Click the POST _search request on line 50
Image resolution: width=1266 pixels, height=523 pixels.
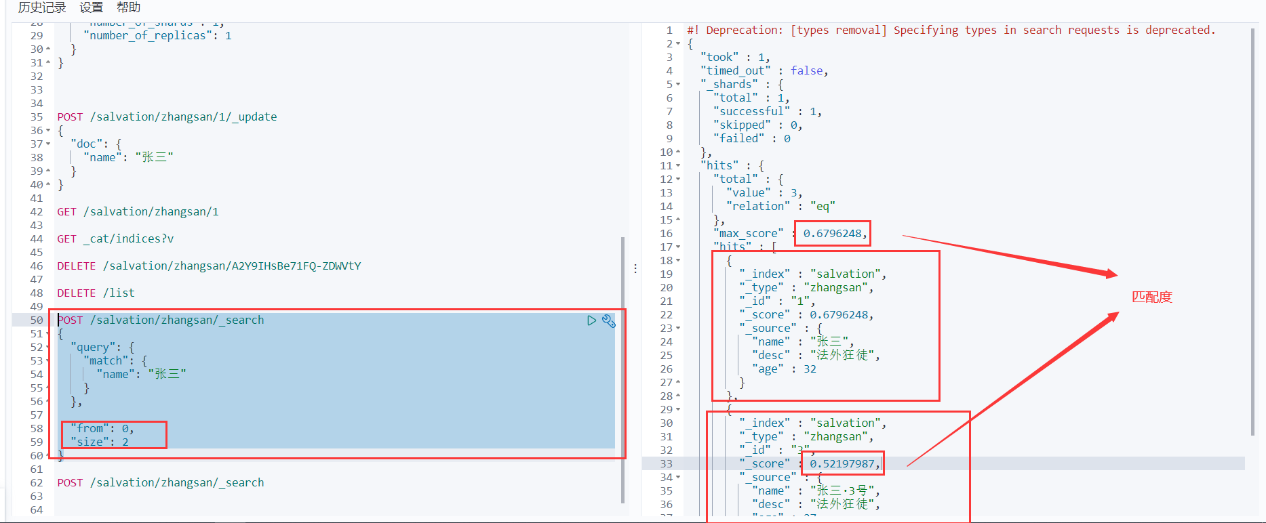coord(161,320)
